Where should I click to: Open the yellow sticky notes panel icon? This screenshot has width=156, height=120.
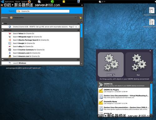pos(64,2)
